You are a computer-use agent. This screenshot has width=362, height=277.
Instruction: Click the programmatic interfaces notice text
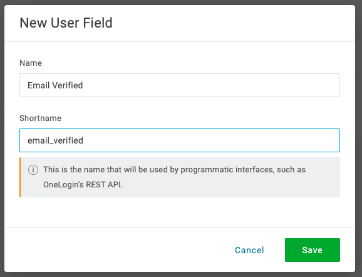pos(174,170)
